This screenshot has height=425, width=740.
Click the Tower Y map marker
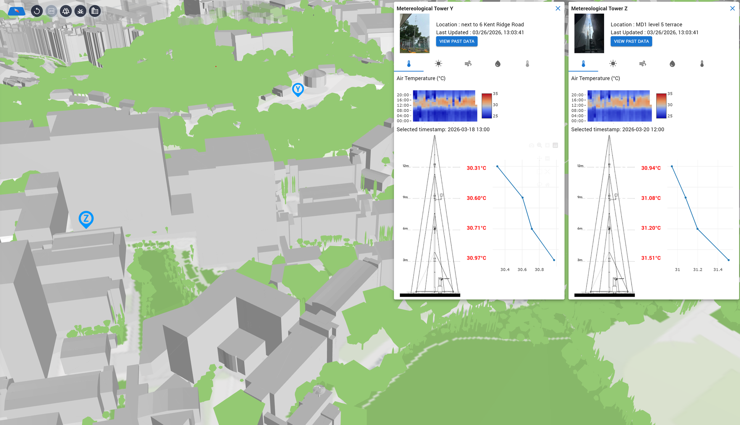(x=298, y=89)
